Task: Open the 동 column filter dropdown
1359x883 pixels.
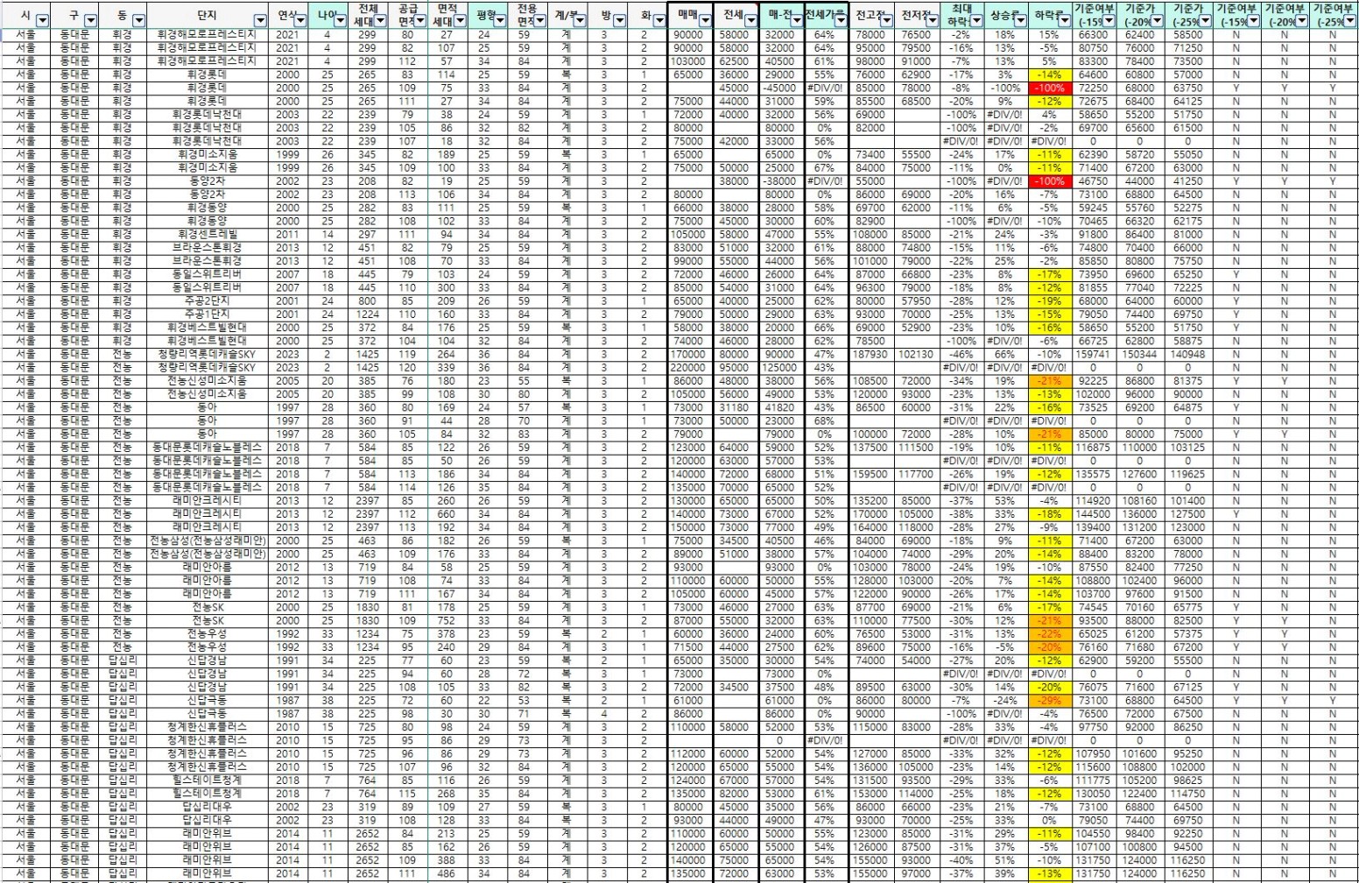Action: pyautogui.click(x=139, y=19)
